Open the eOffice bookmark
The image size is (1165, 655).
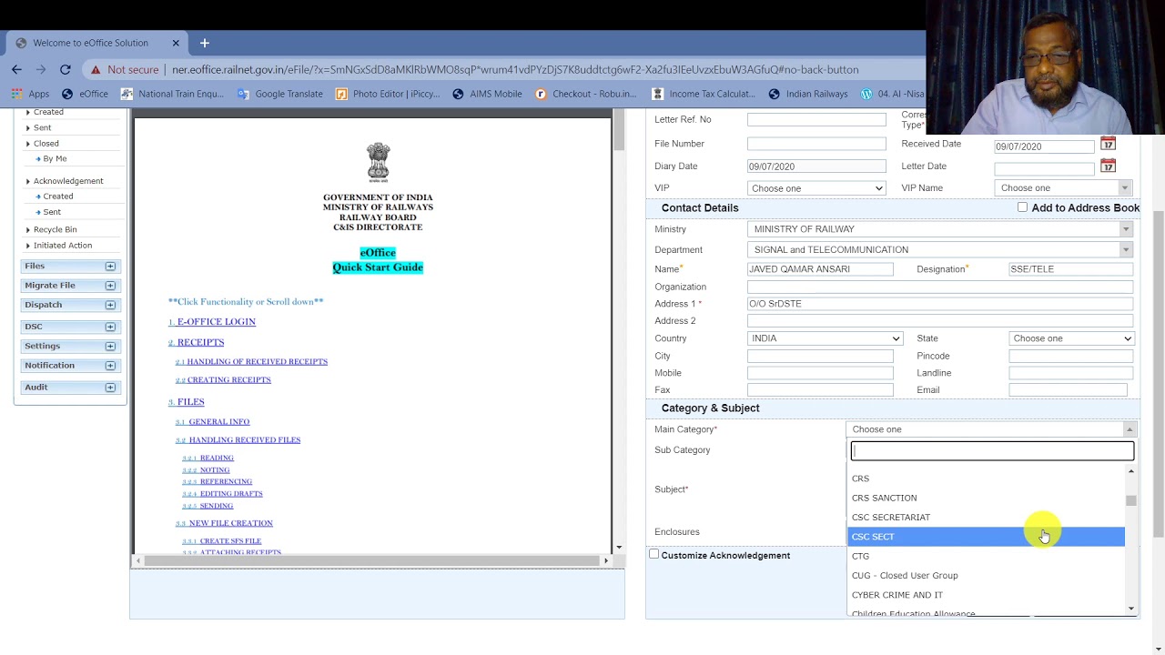[x=85, y=94]
